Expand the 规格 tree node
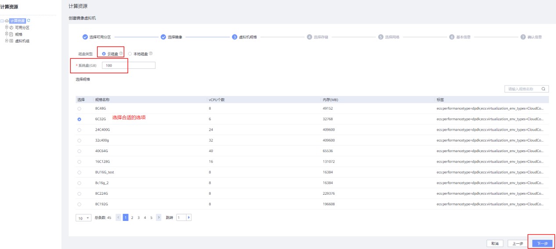 [7, 34]
